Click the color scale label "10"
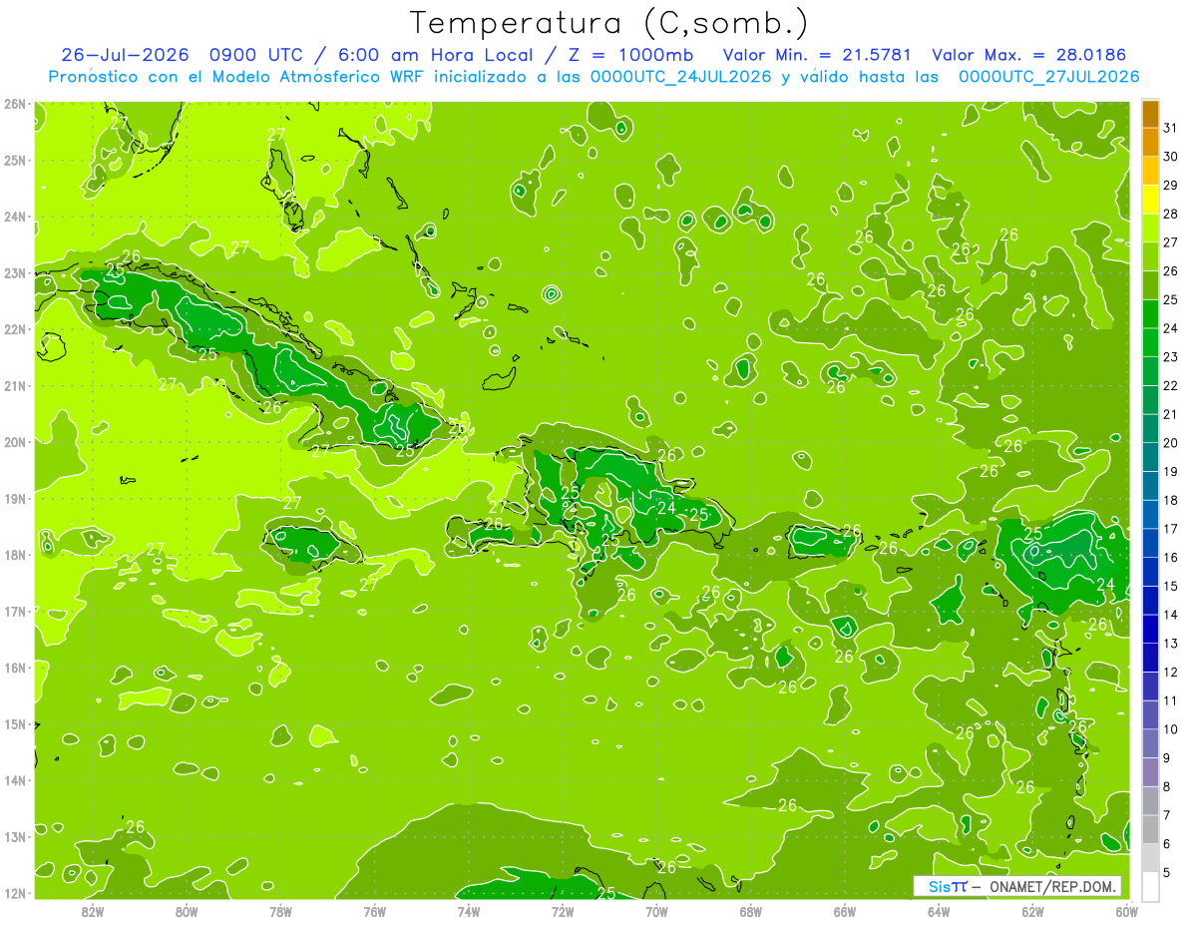Screen dimensions: 1197x925 [x=1170, y=729]
